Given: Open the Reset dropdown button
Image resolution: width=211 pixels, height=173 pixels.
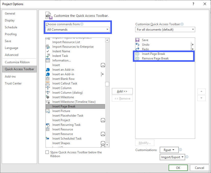Looking at the screenshot, I should click(x=169, y=150).
